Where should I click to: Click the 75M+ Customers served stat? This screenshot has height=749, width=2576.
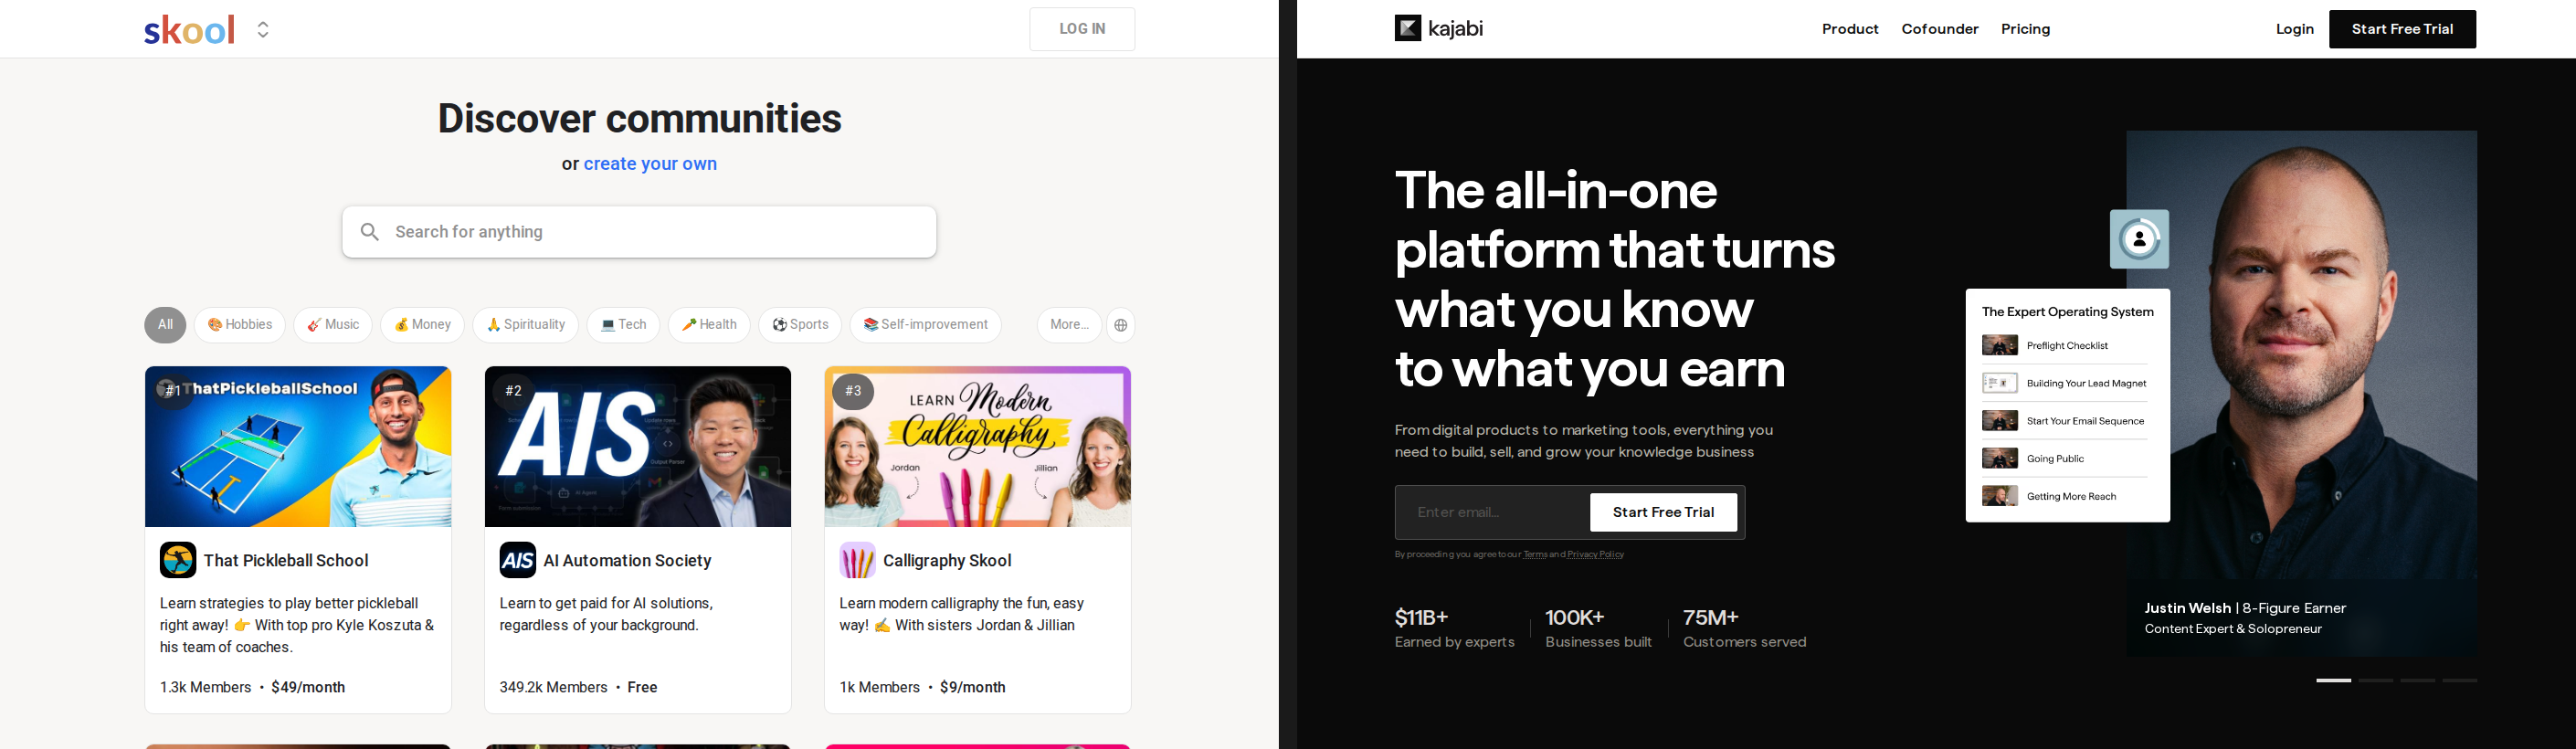click(1744, 629)
